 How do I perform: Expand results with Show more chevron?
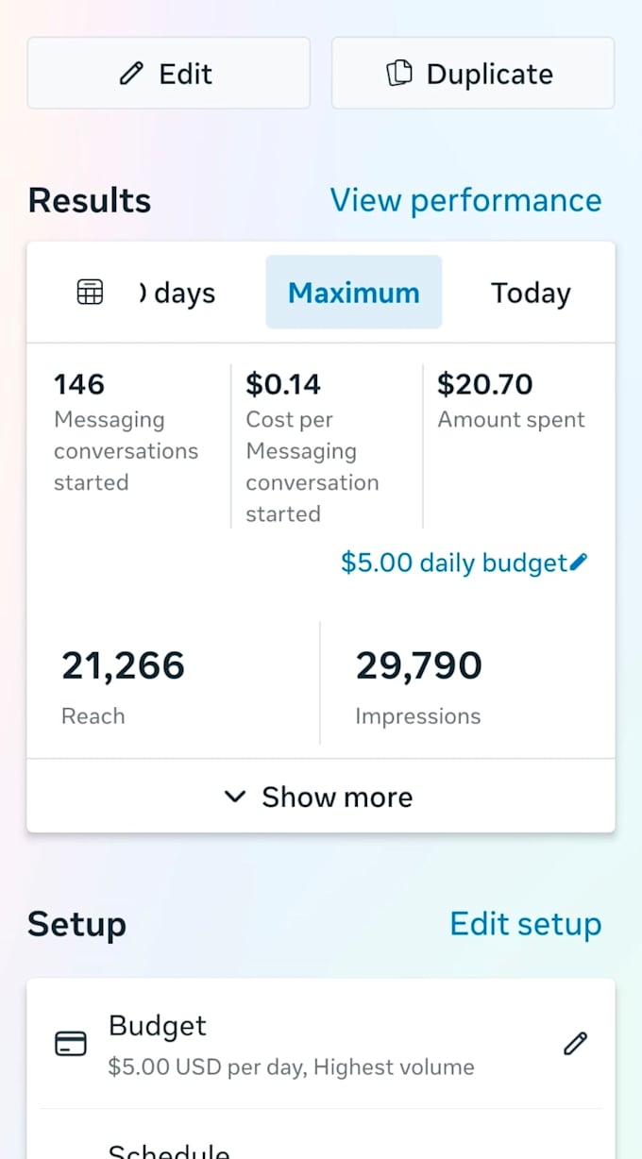coord(234,797)
